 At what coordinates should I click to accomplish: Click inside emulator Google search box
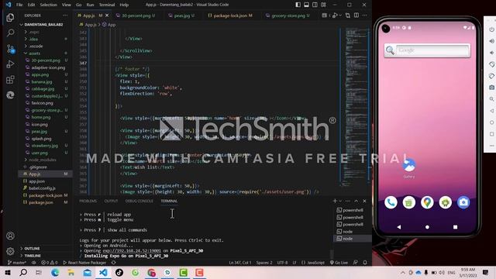tap(432, 50)
